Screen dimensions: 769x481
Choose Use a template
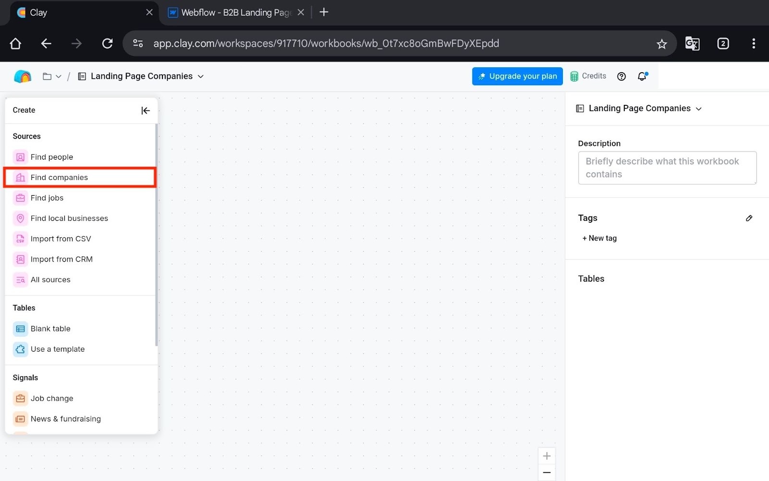coord(80,349)
